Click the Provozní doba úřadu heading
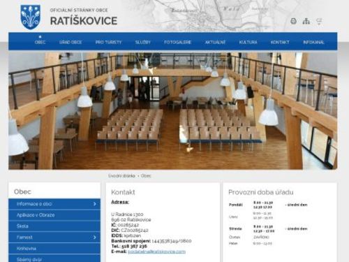The width and height of the screenshot is (349, 262). tap(261, 192)
